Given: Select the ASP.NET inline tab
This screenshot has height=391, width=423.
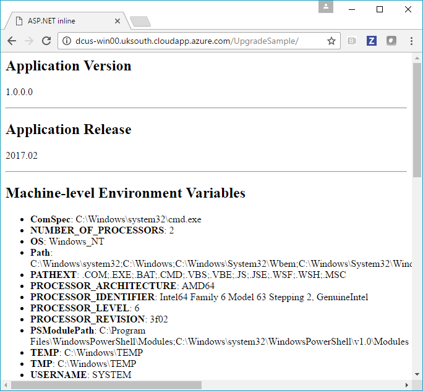Looking at the screenshot, I should [66, 21].
